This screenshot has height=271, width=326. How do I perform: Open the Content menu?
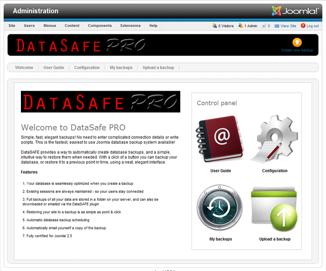[72, 26]
